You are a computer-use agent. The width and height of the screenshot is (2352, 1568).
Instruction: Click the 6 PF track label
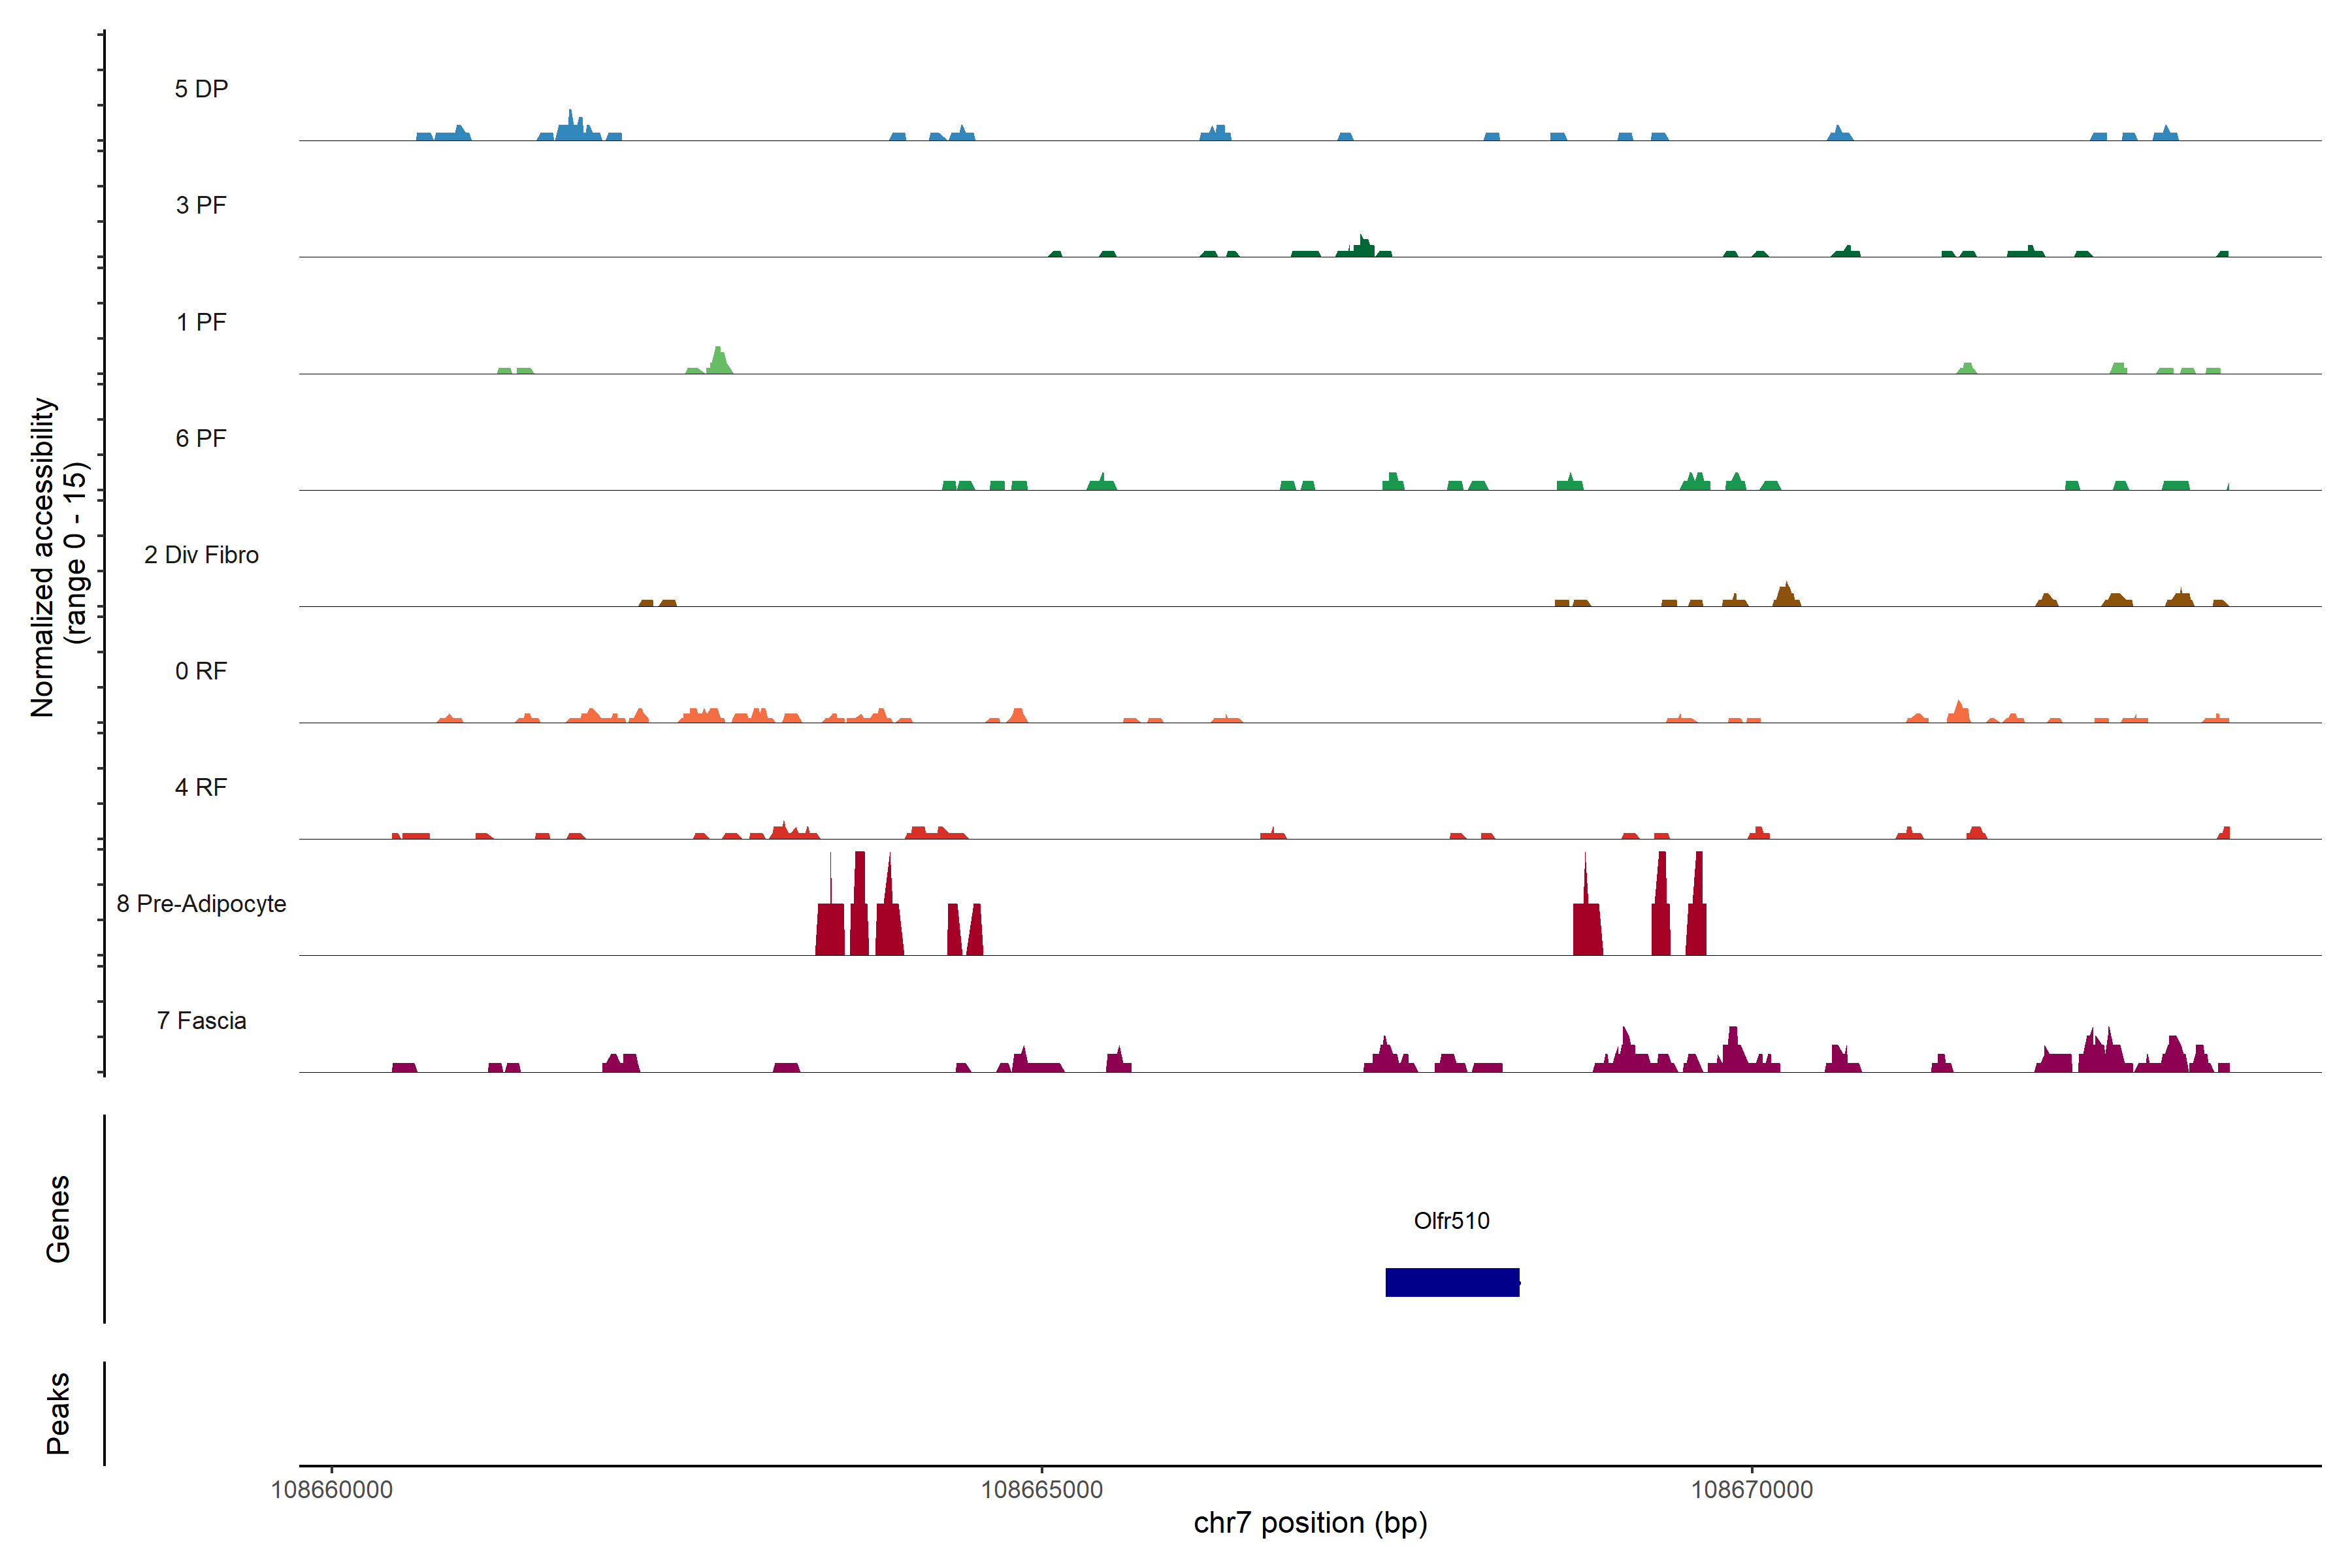tap(201, 438)
